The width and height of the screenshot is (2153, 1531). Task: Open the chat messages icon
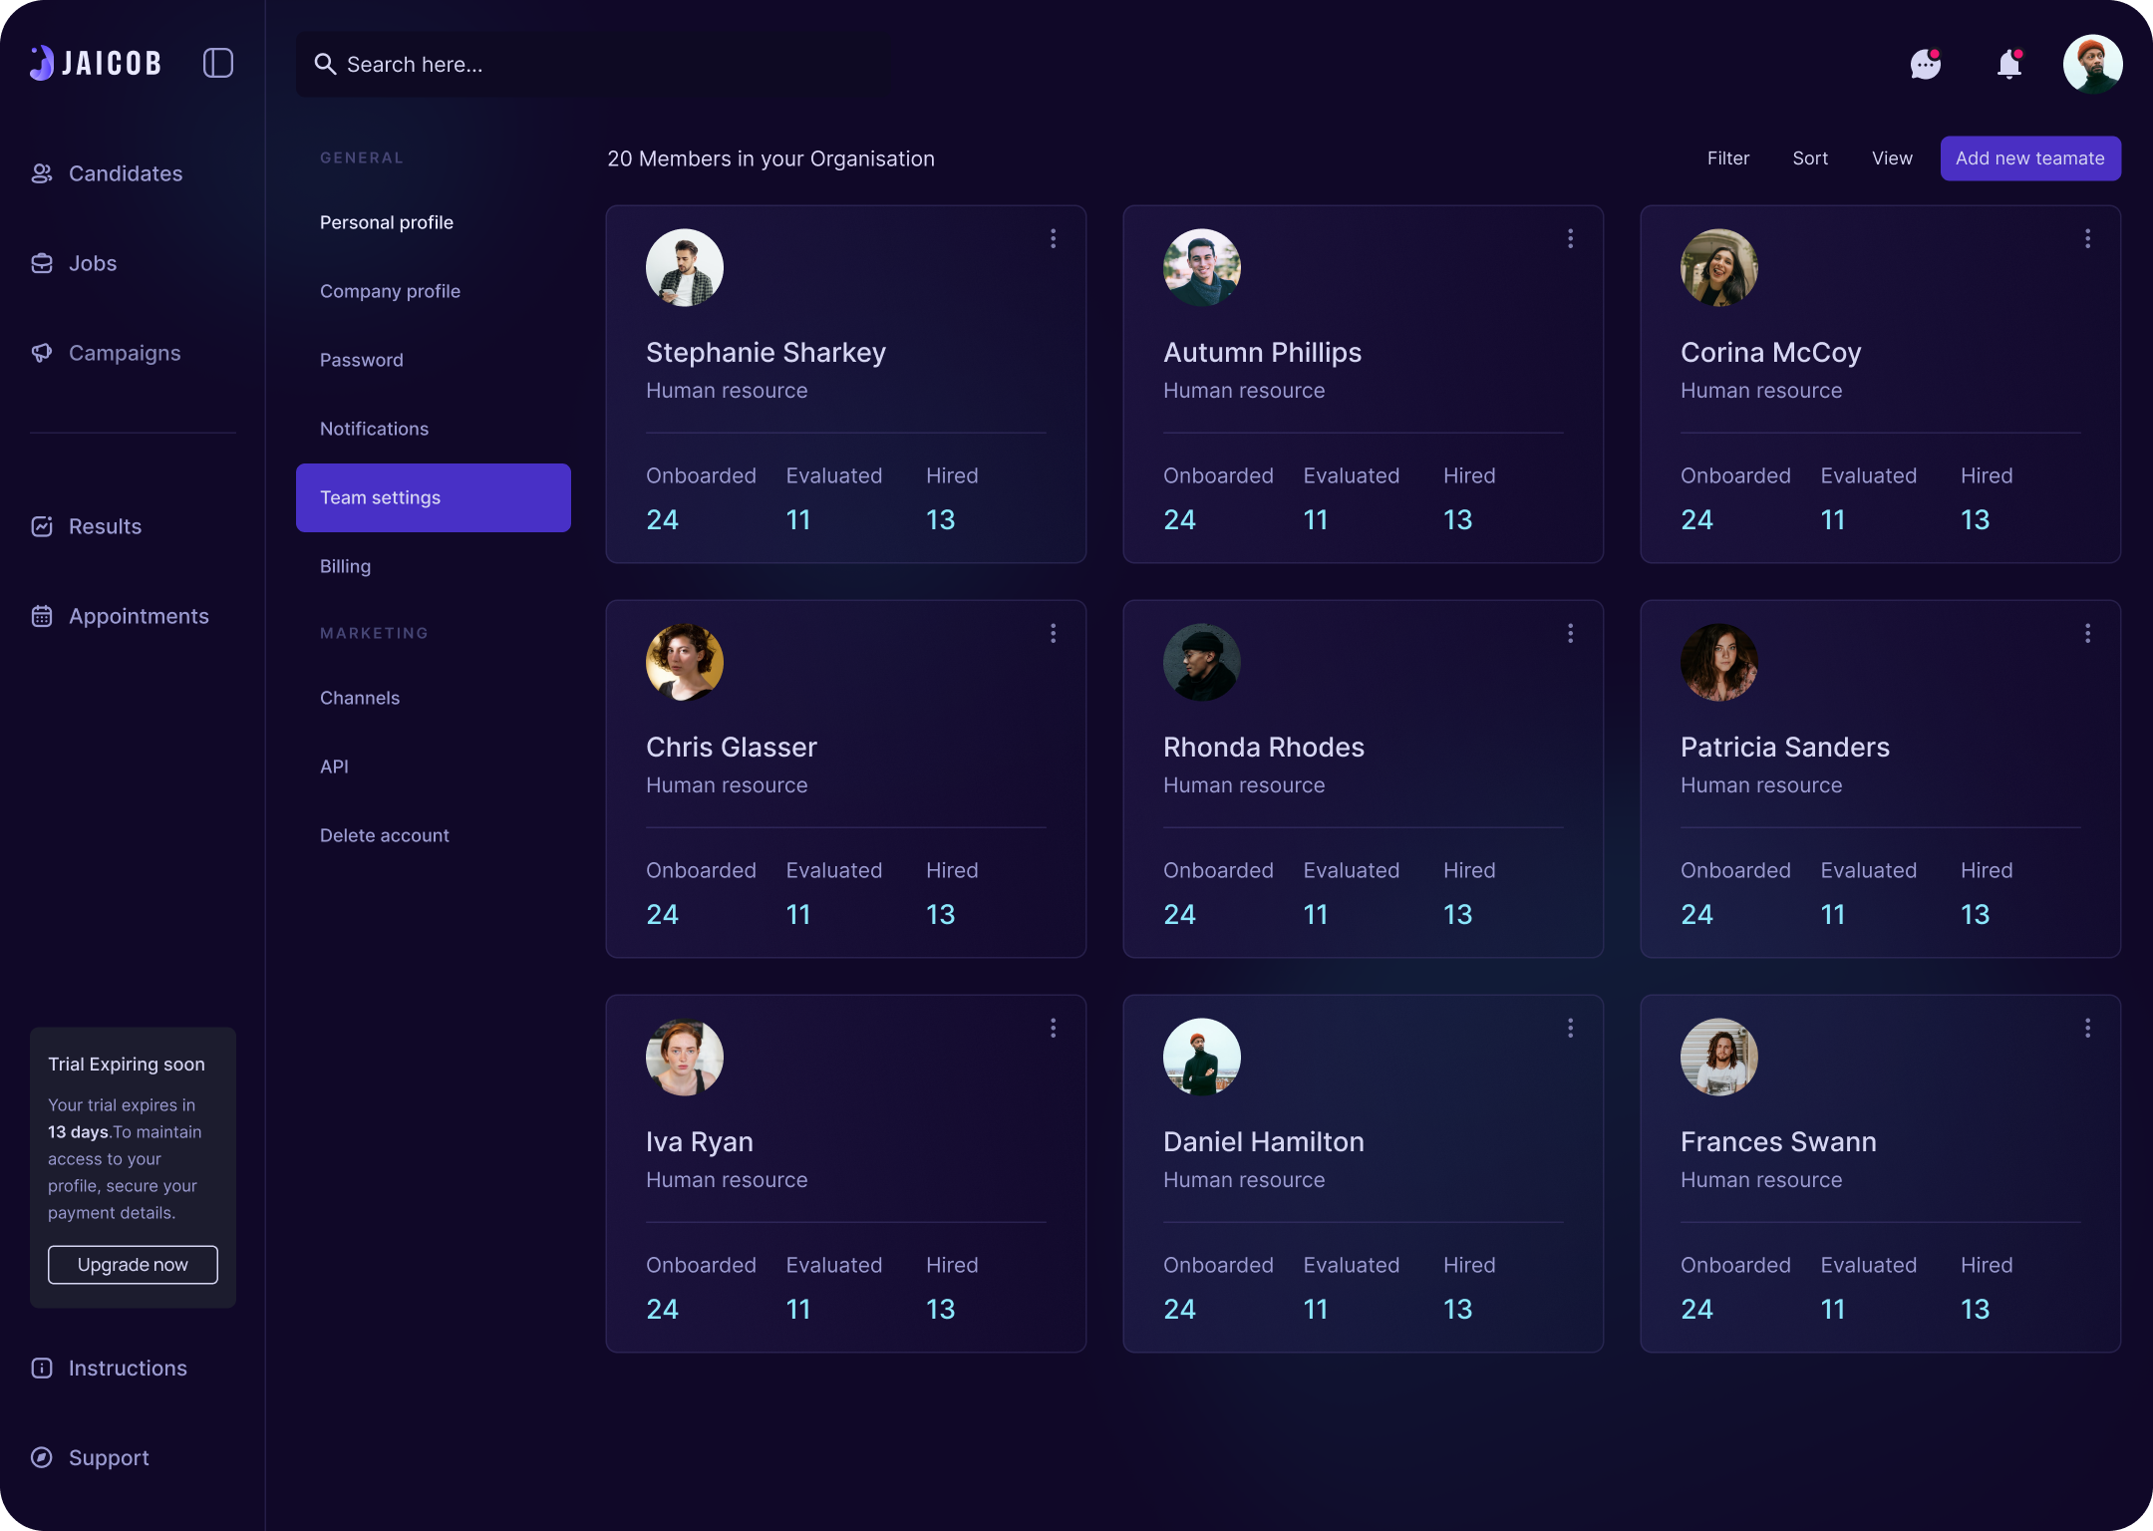point(1924,64)
